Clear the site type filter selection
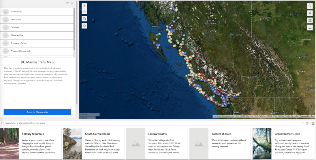 pyautogui.click(x=71, y=3)
